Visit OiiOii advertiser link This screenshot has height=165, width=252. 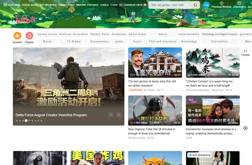point(189,138)
